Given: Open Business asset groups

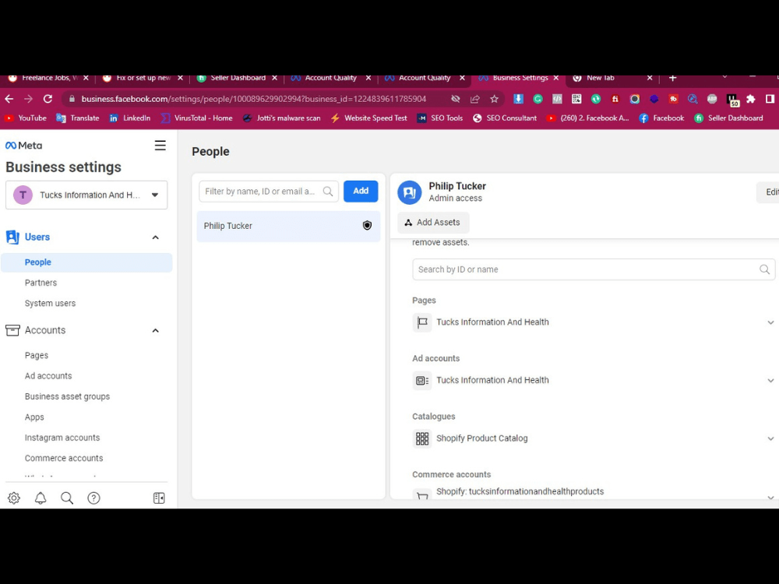Looking at the screenshot, I should tap(67, 396).
